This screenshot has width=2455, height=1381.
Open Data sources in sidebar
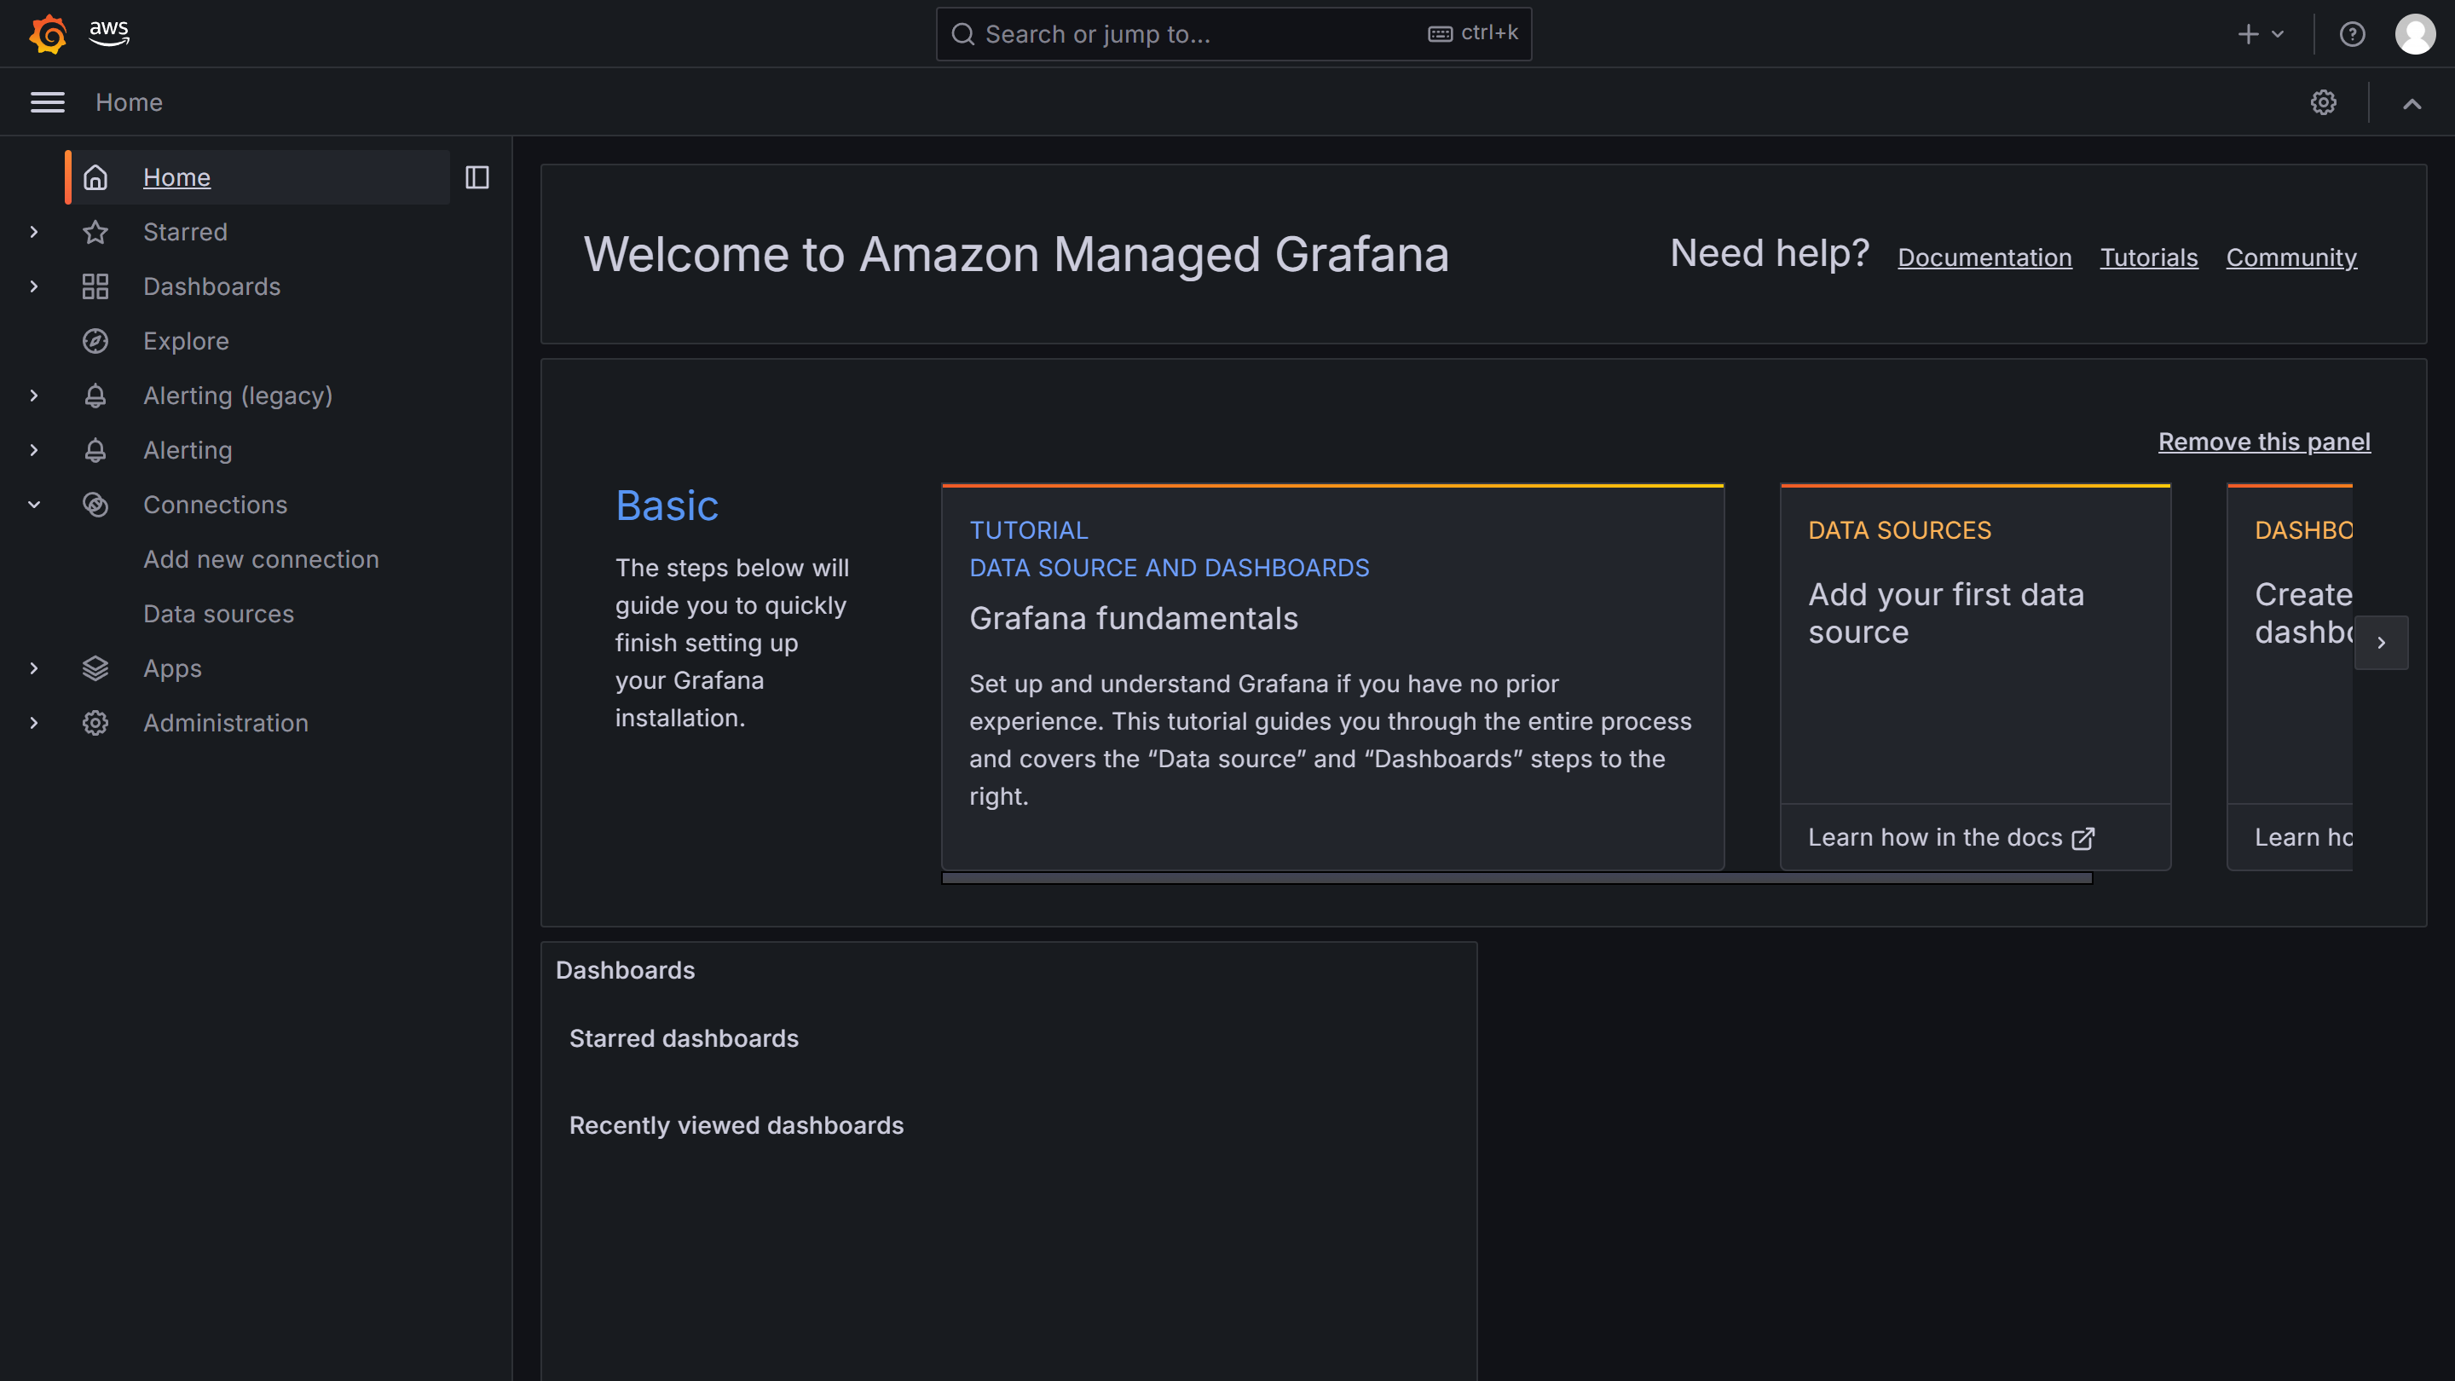click(x=218, y=614)
